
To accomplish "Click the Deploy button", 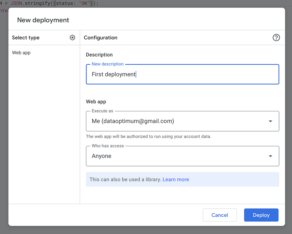I will pos(261,215).
